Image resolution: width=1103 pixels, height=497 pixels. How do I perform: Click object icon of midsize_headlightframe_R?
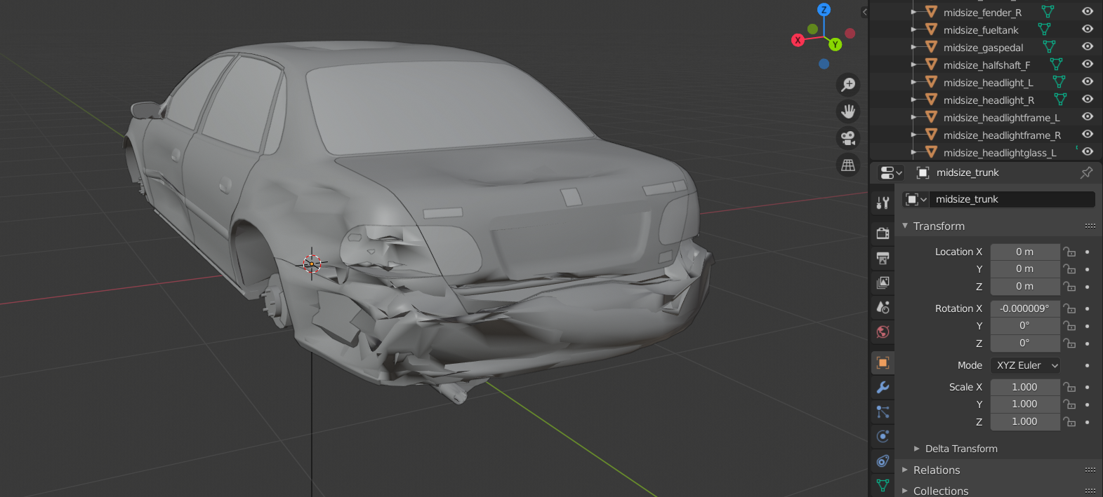click(932, 135)
